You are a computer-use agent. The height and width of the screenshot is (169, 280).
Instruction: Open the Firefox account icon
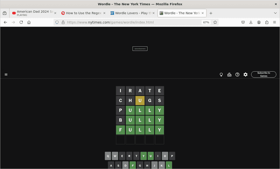(259, 22)
